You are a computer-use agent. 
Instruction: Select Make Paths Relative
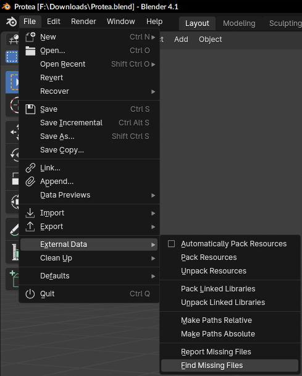pos(230,320)
